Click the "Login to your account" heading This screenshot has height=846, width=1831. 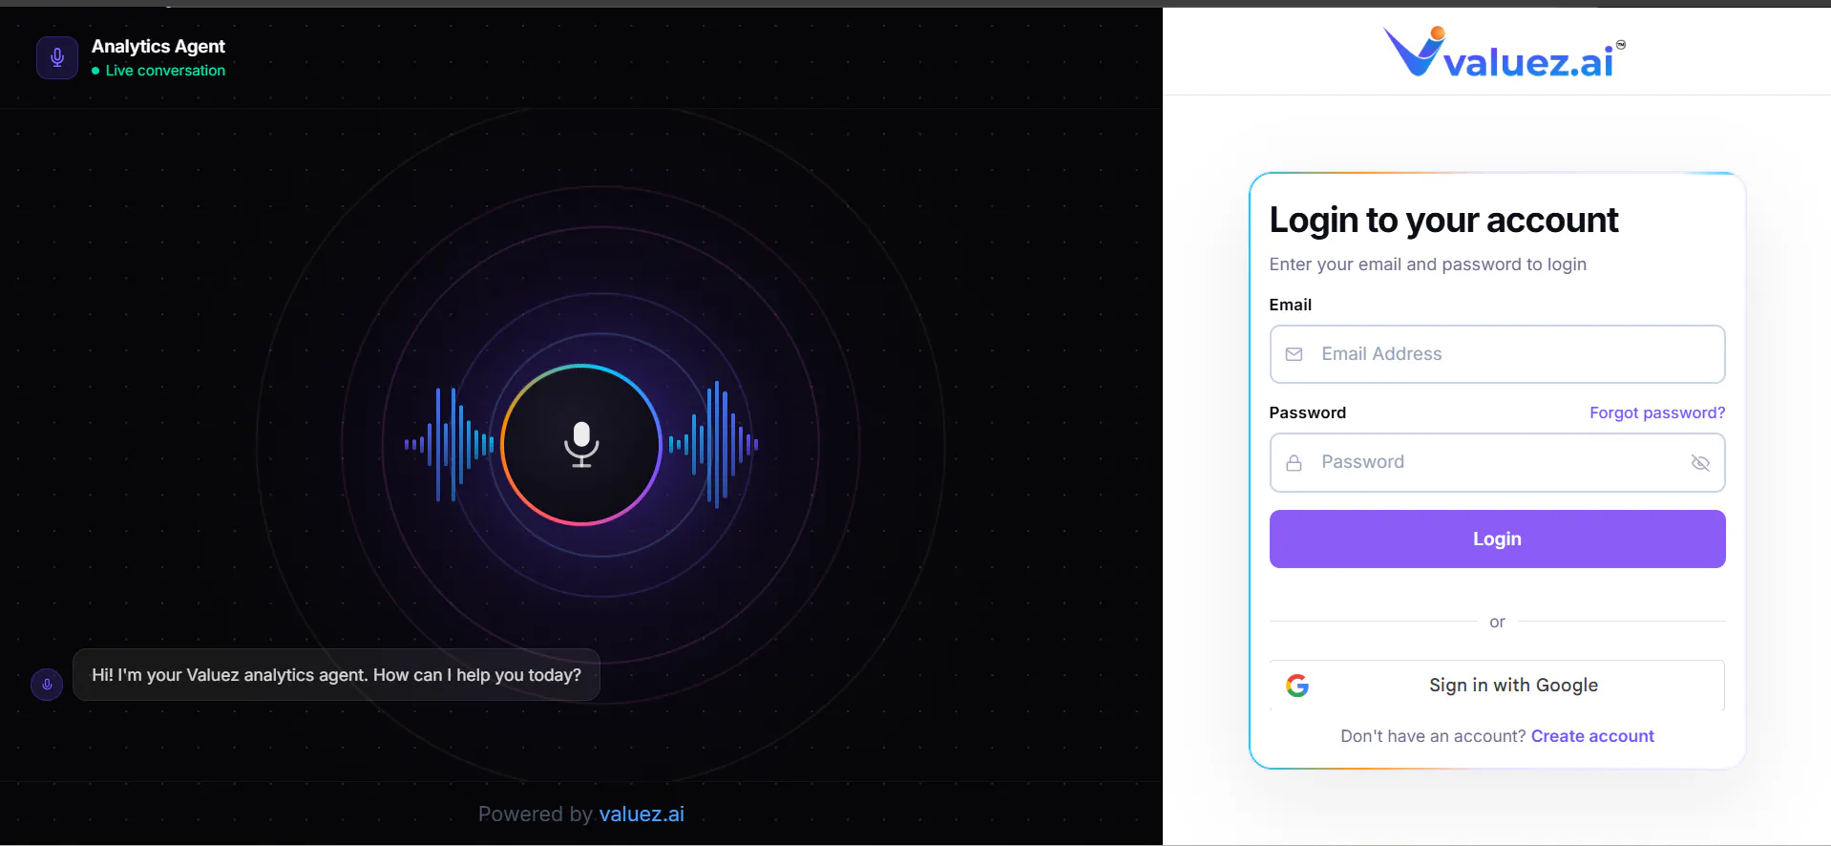click(x=1443, y=221)
